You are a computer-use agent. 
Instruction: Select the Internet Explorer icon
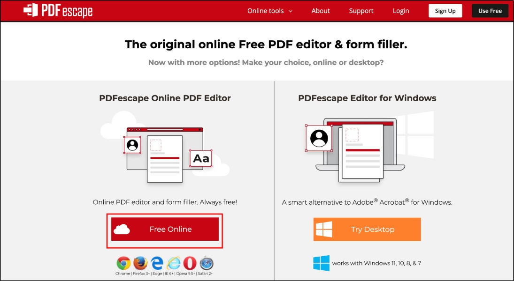tap(173, 263)
